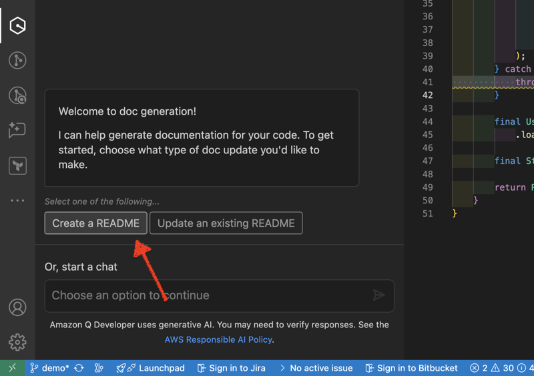Click the Create a README button
The image size is (534, 376).
coord(95,223)
